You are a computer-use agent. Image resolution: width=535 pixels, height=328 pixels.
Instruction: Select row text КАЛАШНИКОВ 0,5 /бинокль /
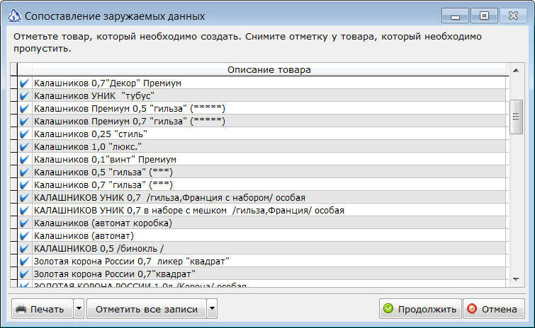pyautogui.click(x=99, y=248)
